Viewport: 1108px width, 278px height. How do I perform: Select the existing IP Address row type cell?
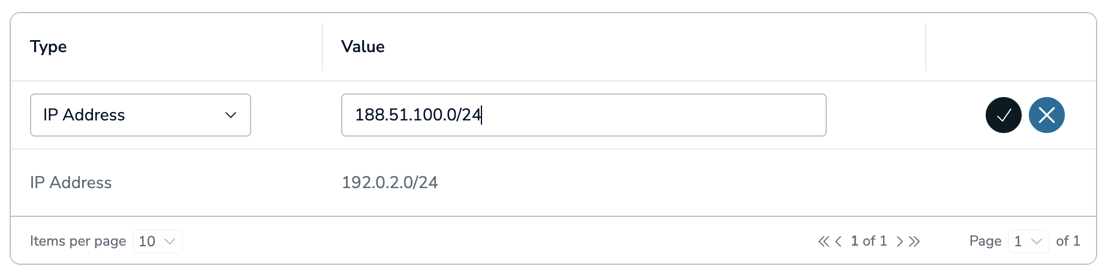pos(71,183)
